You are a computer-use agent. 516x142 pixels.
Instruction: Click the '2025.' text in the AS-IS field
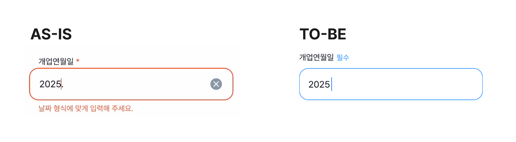tap(51, 84)
